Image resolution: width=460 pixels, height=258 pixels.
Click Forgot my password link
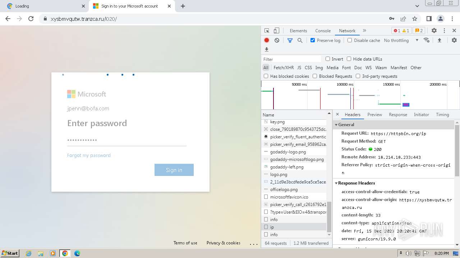tap(89, 155)
